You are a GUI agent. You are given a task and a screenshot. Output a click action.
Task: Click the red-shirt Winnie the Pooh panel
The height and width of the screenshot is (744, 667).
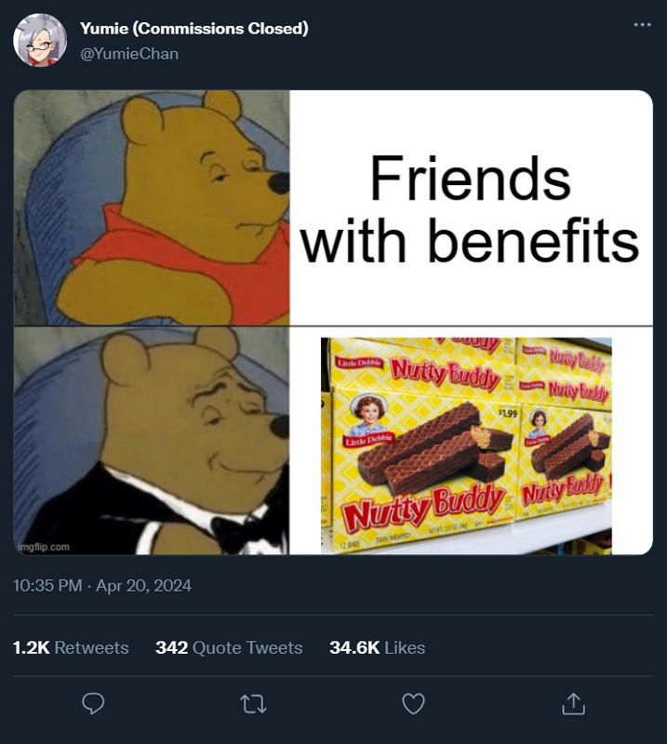pyautogui.click(x=152, y=207)
